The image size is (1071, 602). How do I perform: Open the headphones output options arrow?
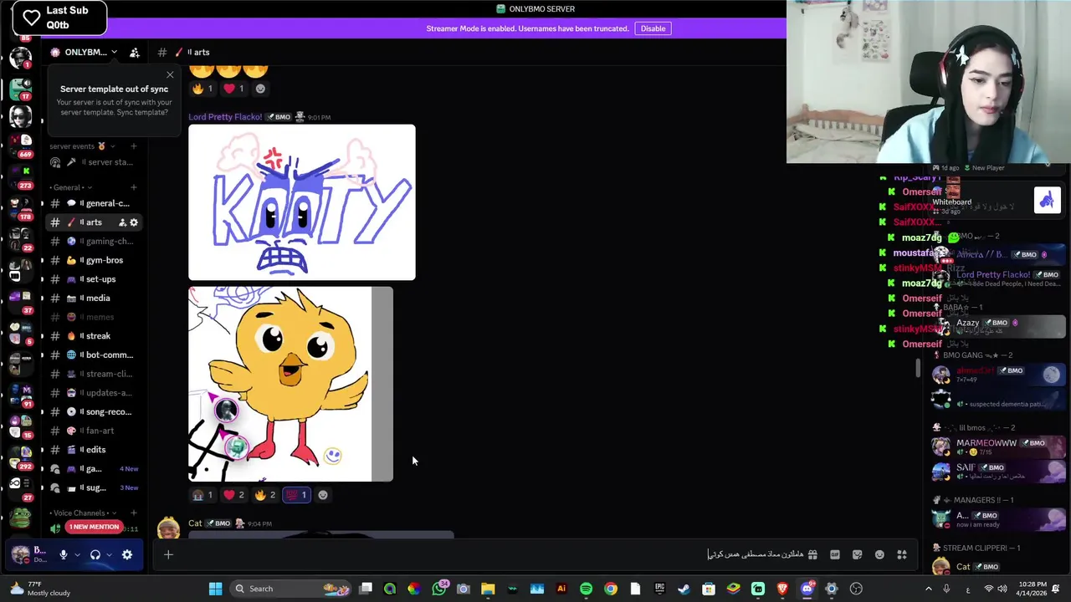tap(109, 554)
